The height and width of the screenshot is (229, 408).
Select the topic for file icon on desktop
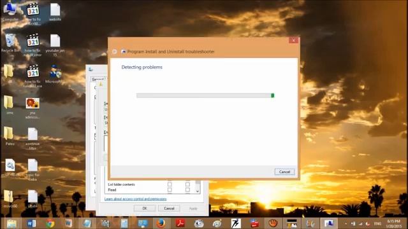point(33,170)
